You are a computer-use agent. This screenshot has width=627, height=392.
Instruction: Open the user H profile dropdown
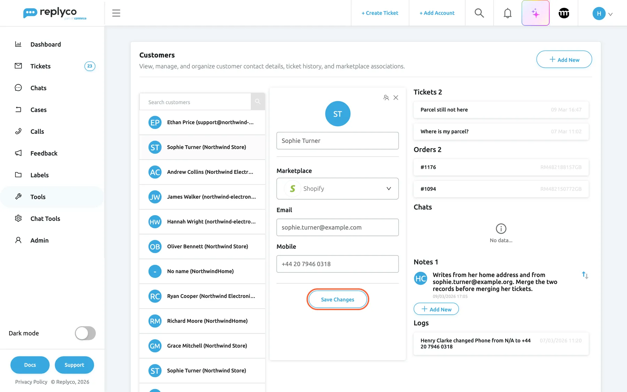point(602,14)
